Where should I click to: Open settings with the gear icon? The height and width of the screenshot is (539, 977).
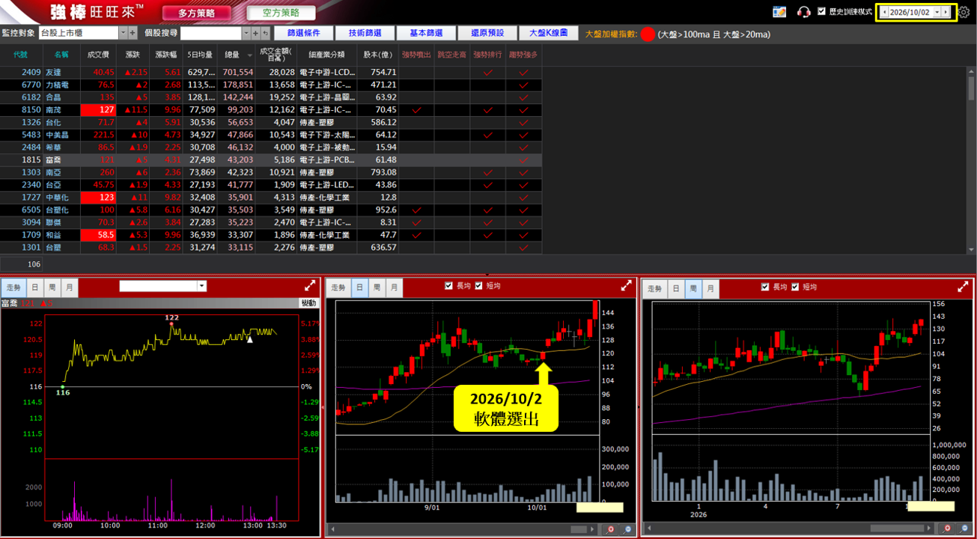pyautogui.click(x=963, y=12)
